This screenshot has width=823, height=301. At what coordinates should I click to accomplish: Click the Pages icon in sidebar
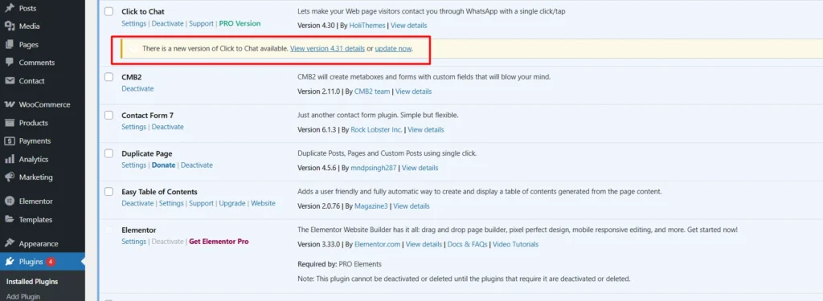(x=10, y=45)
